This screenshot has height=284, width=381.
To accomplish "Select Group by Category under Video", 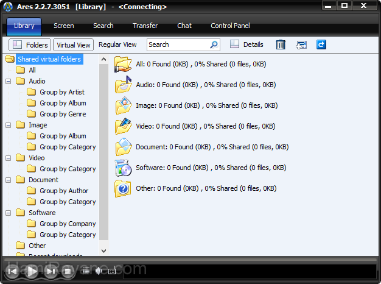I will click(x=68, y=169).
